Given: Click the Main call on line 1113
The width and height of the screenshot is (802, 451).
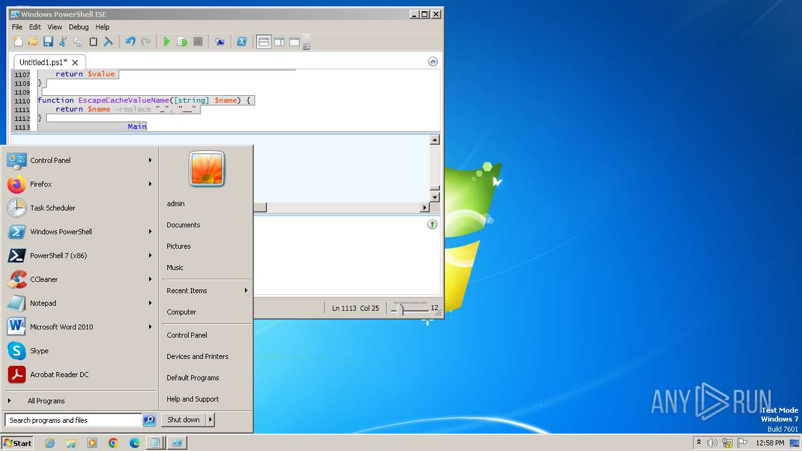Looking at the screenshot, I should point(137,127).
